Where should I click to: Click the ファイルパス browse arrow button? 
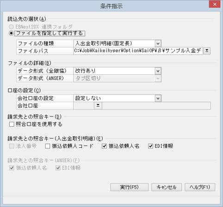click(207, 51)
